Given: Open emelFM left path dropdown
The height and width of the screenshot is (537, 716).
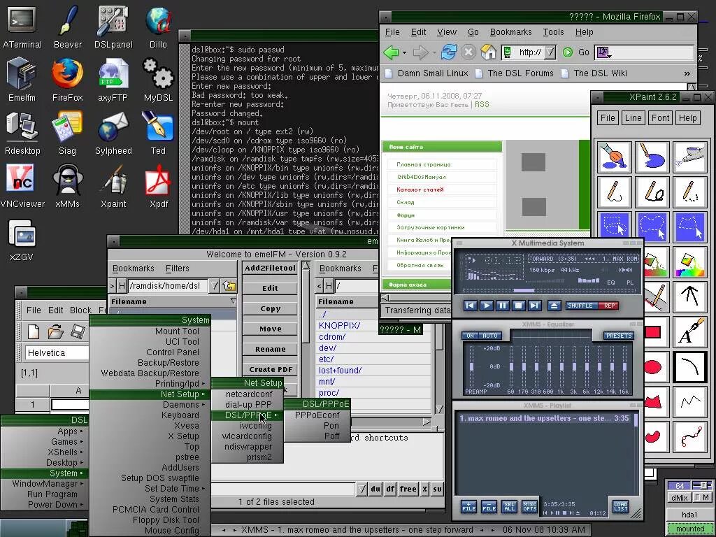Looking at the screenshot, I should click(214, 286).
